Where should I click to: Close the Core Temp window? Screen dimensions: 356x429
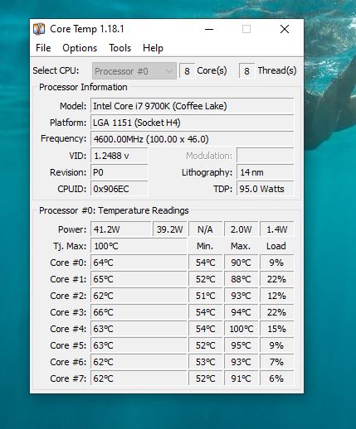[285, 29]
